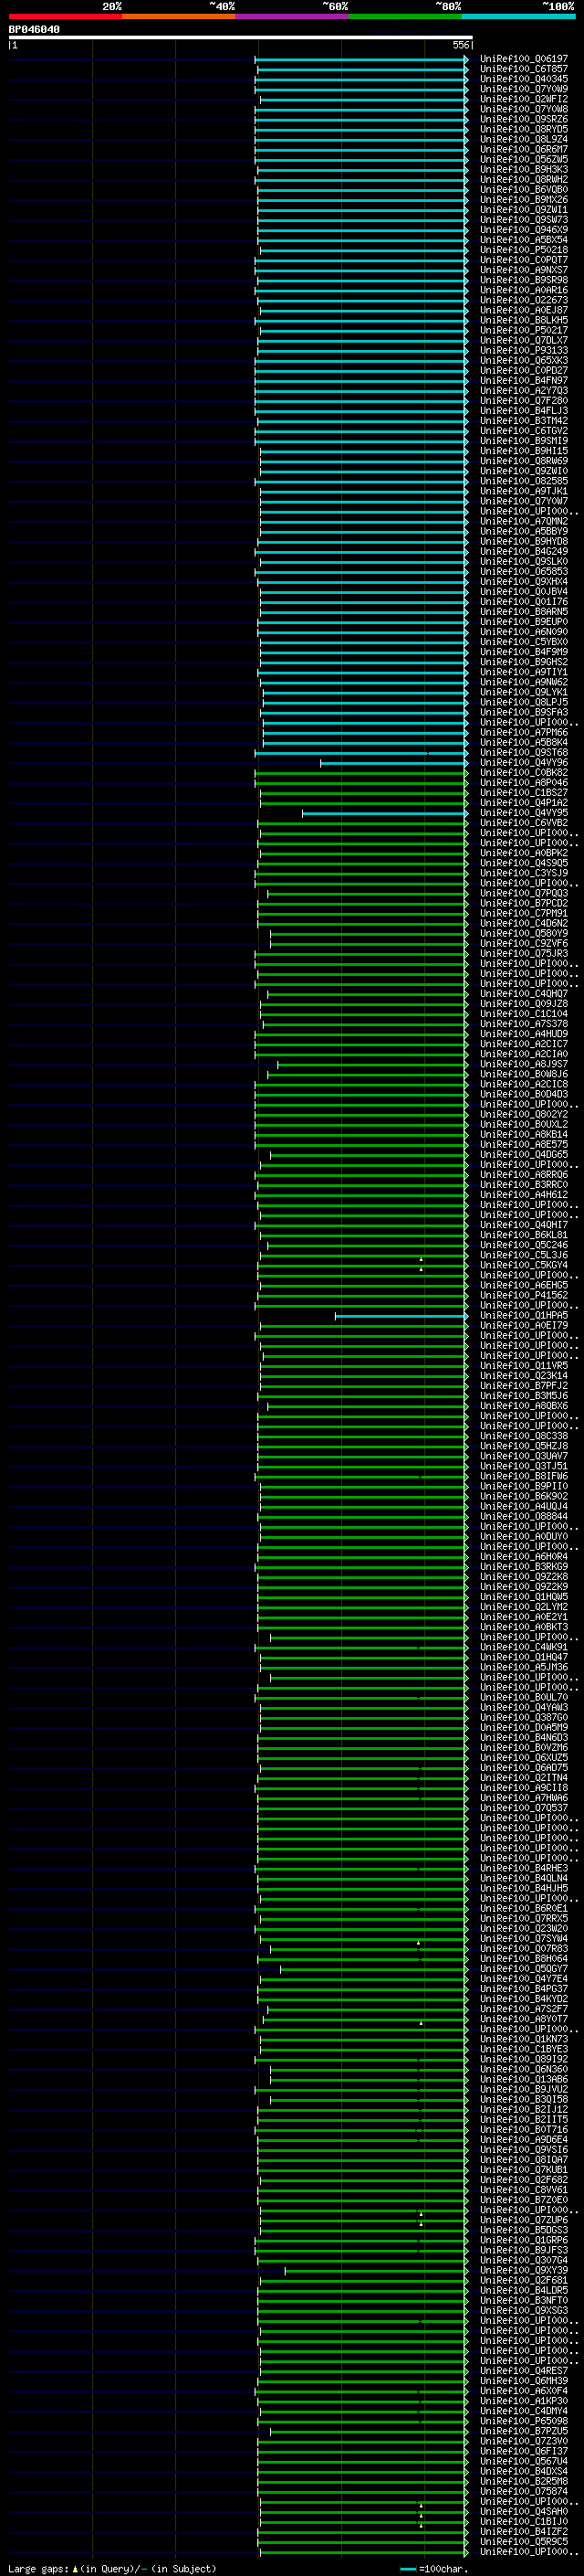Screen dimensions: 584x2576
Task: Click label UniRef100_A9NXS7
Action: [x=524, y=271]
